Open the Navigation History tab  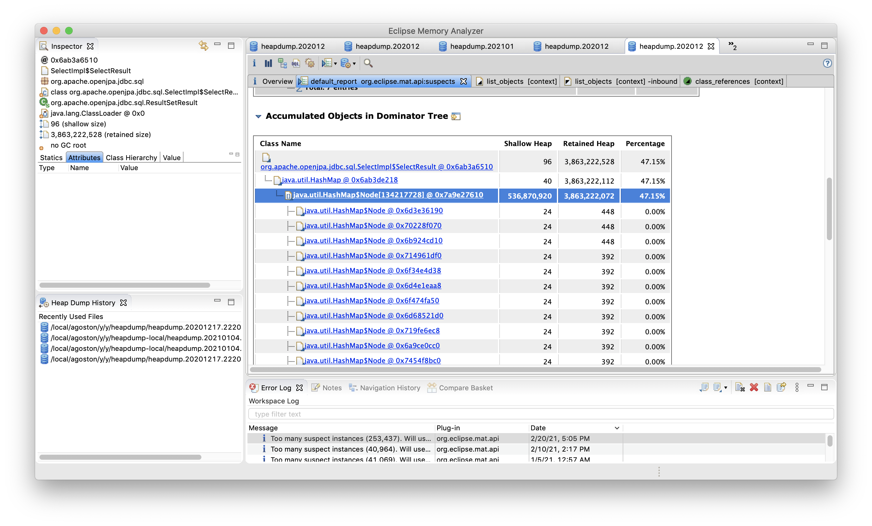click(x=385, y=387)
